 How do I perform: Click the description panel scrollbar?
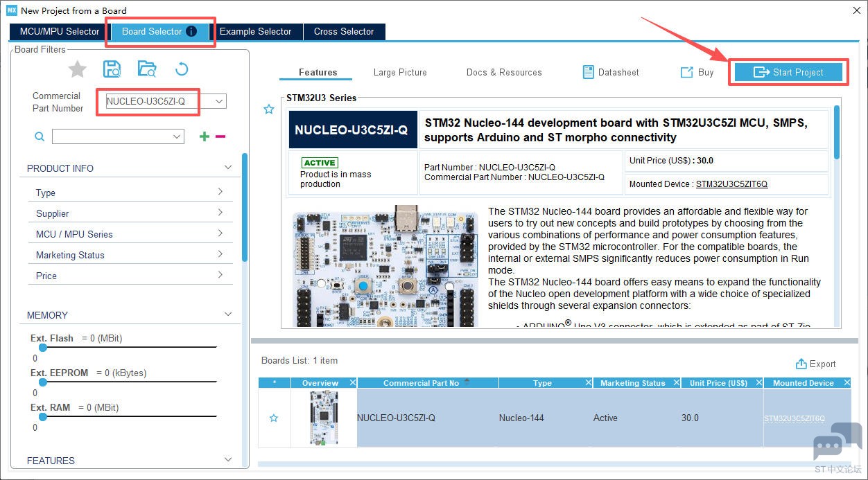837,132
